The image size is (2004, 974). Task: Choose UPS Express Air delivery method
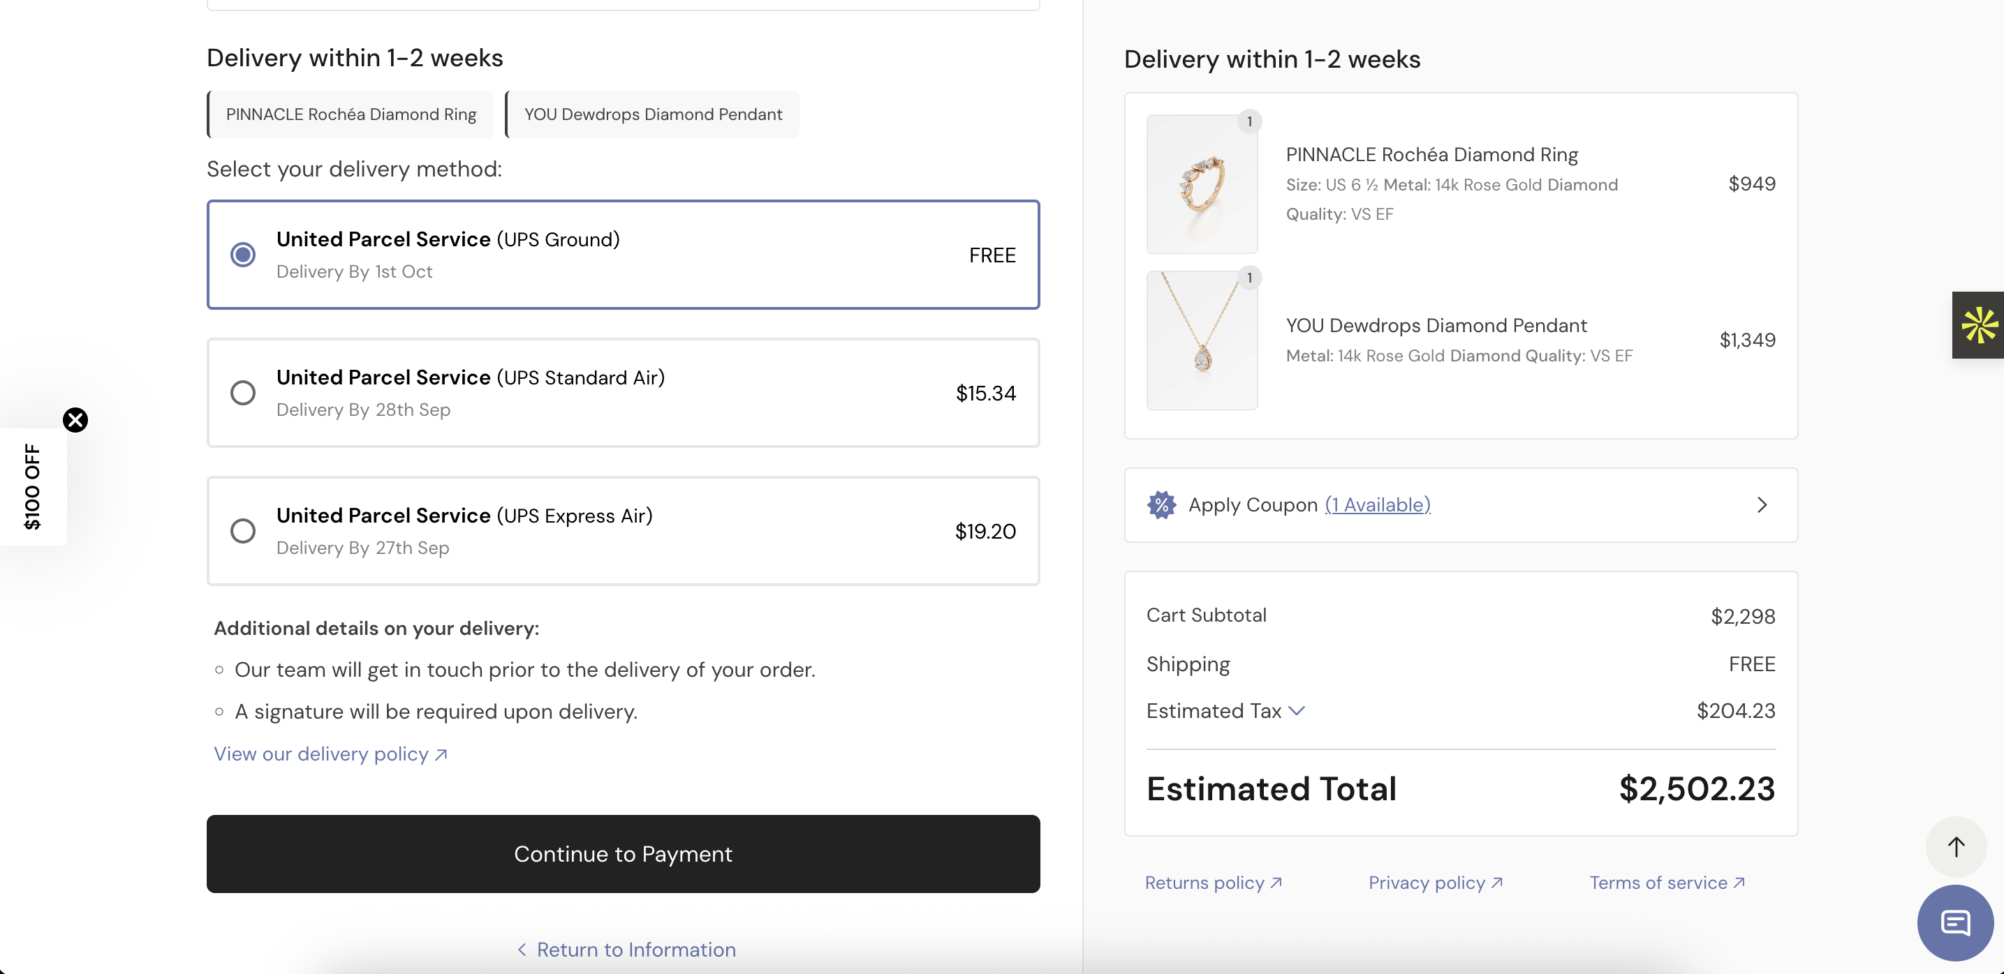243,532
